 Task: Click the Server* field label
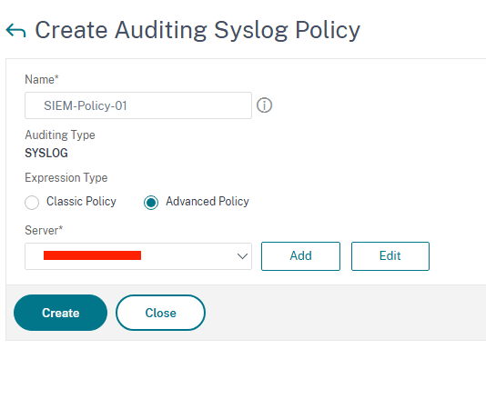[x=44, y=230]
